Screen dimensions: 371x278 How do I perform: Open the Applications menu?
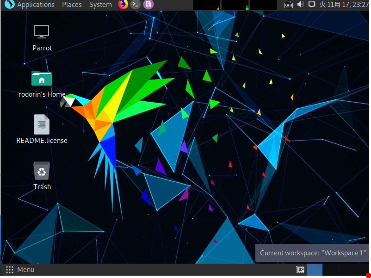click(36, 5)
